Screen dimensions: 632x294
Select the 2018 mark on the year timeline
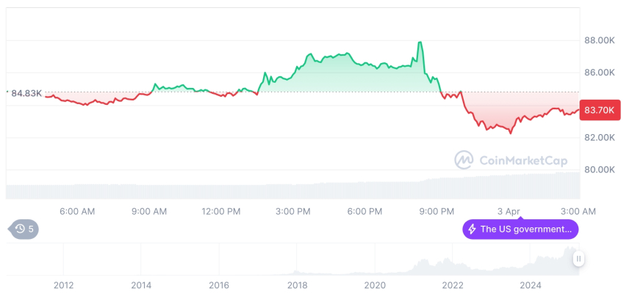click(297, 285)
